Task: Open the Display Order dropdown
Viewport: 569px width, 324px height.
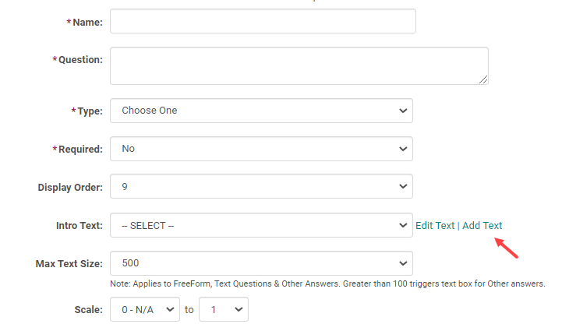Action: pos(261,186)
